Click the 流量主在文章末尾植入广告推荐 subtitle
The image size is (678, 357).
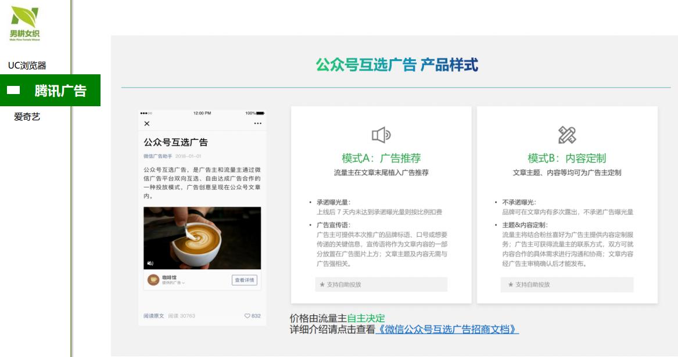click(x=381, y=172)
